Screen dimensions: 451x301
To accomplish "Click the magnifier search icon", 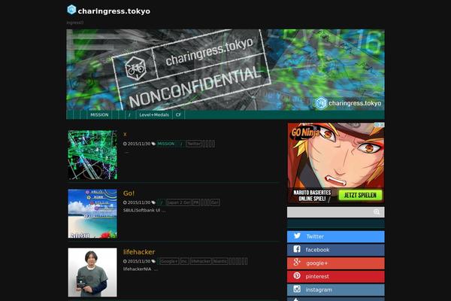I will click(377, 212).
